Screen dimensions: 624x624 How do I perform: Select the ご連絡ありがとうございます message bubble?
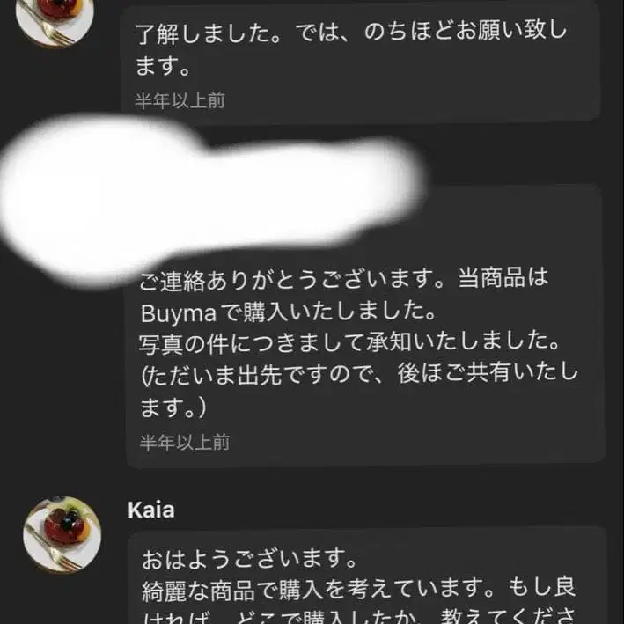click(365, 327)
